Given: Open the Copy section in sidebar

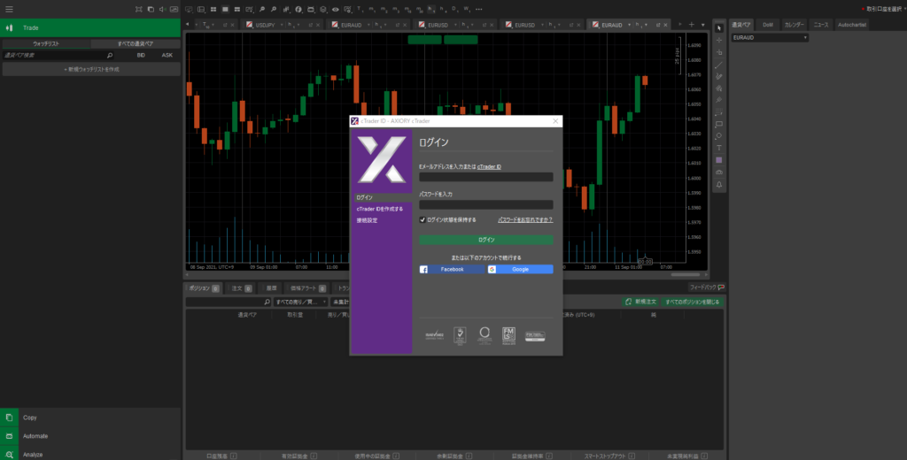Looking at the screenshot, I should click(x=90, y=418).
